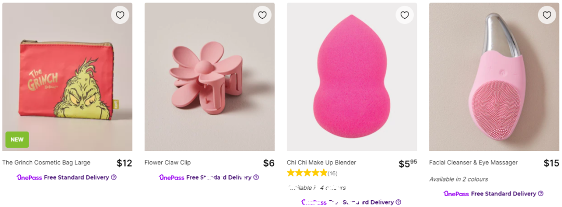
Task: Open 'Flower Claw Clip' title link
Action: click(x=168, y=163)
